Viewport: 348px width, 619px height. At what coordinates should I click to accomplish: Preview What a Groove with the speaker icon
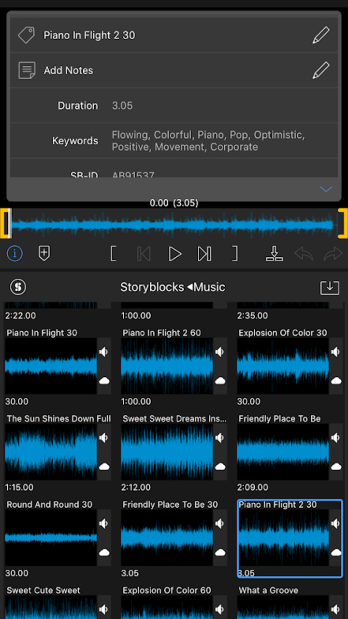[x=336, y=609]
